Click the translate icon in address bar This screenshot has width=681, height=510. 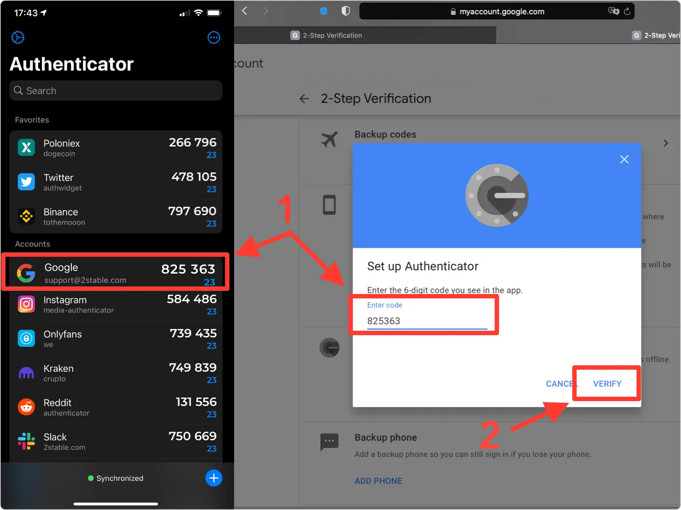[x=614, y=12]
